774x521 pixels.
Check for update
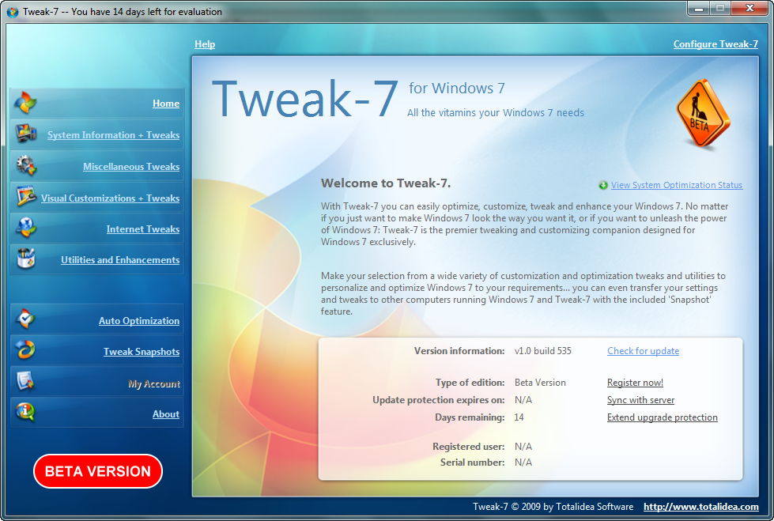[x=644, y=351]
